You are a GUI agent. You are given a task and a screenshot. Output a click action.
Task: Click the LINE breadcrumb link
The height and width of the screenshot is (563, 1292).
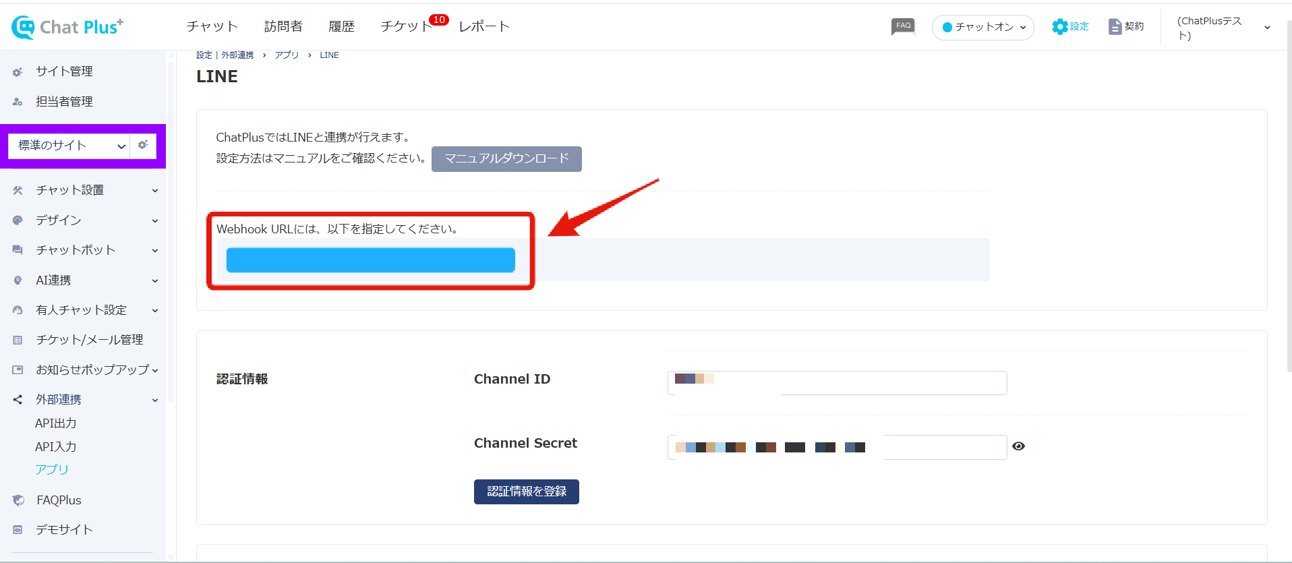click(329, 55)
